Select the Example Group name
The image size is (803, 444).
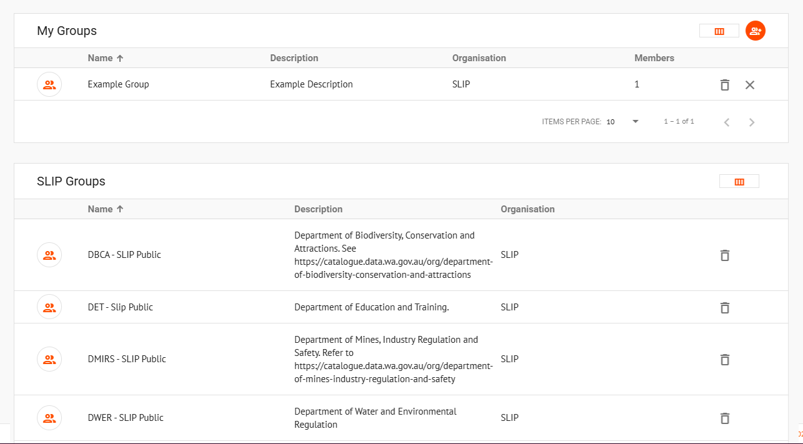tap(118, 84)
